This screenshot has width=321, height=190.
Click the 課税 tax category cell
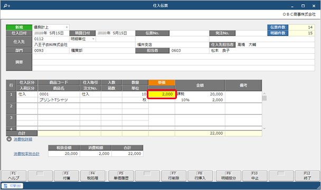[x=181, y=94]
